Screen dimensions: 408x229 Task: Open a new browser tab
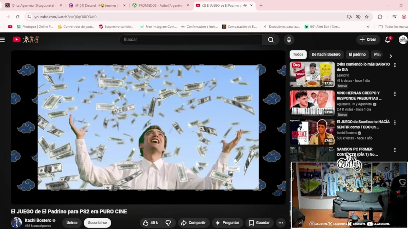click(x=261, y=5)
